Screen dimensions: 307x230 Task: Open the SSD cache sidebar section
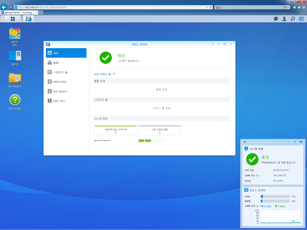click(66, 101)
